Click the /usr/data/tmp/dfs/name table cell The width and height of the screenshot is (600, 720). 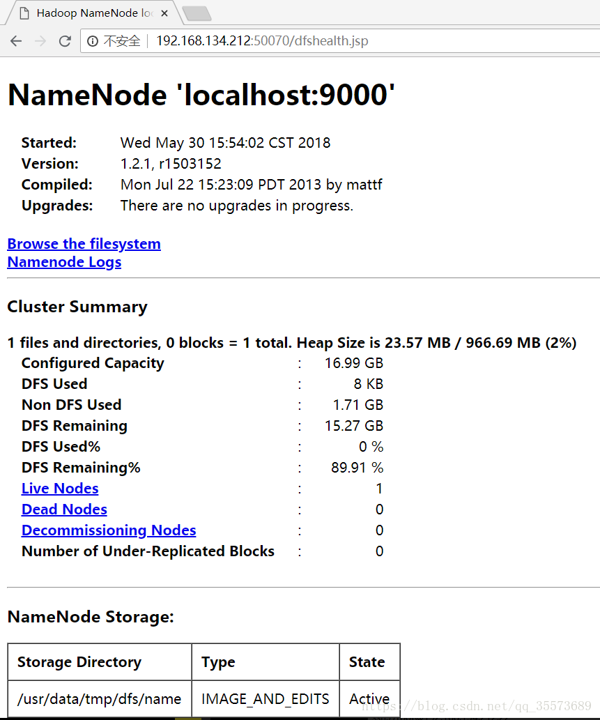[100, 698]
